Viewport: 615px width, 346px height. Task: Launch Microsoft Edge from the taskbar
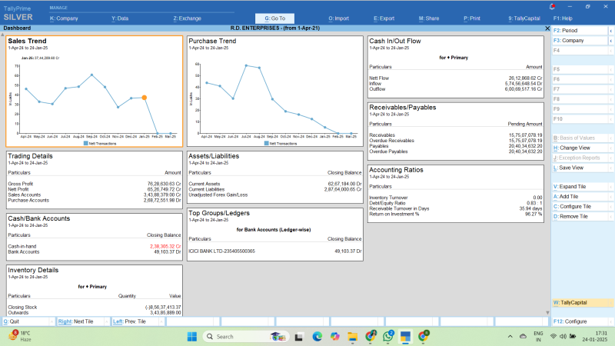(x=316, y=336)
